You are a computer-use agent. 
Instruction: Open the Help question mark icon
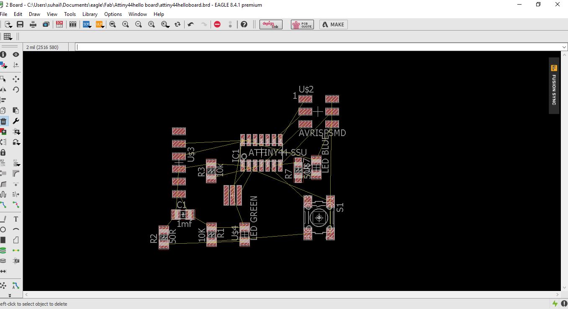coord(244,24)
